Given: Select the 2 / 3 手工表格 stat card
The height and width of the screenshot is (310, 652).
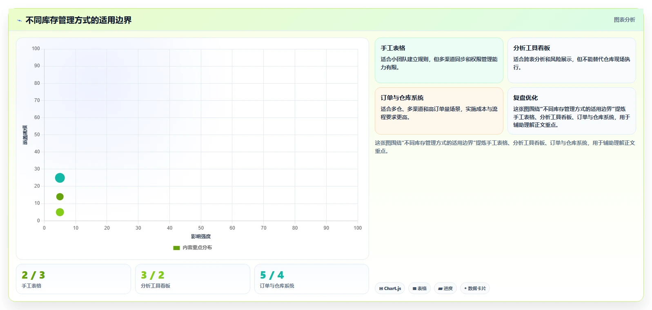Looking at the screenshot, I should [73, 279].
